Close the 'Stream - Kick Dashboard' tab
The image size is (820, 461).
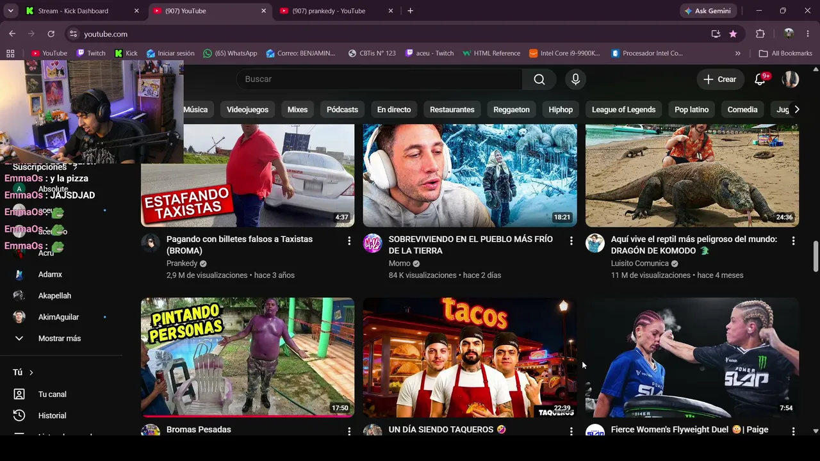(x=136, y=11)
